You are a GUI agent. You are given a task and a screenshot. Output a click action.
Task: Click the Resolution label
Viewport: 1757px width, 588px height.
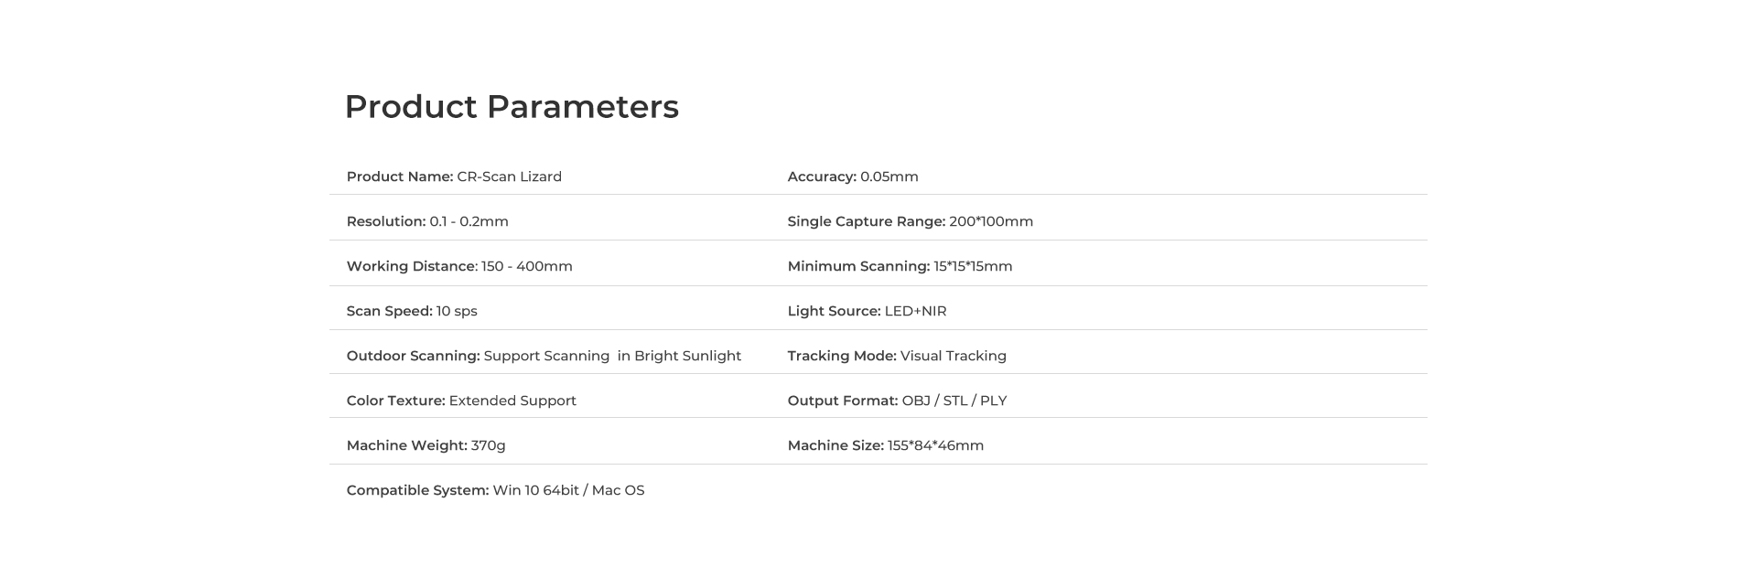pyautogui.click(x=385, y=221)
